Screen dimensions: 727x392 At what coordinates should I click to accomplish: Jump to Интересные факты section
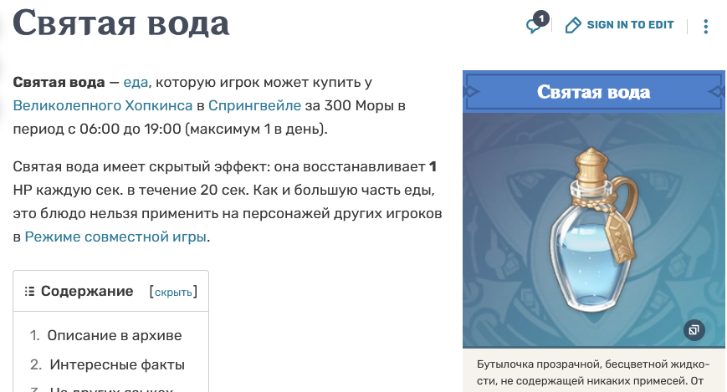click(117, 364)
